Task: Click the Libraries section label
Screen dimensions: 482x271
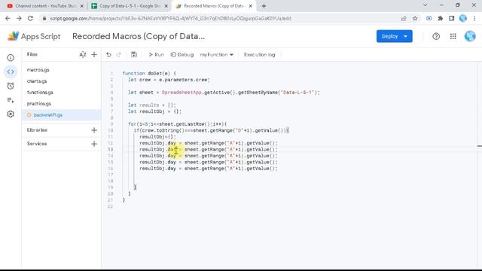Action: [37, 130]
